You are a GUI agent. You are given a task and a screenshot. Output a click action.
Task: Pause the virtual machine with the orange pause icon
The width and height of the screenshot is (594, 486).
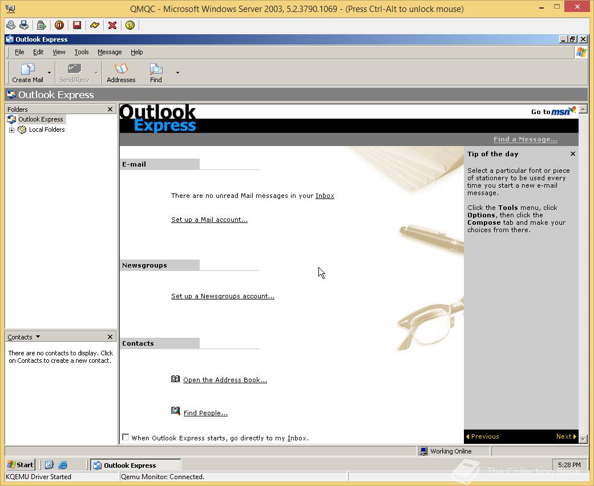click(x=59, y=25)
